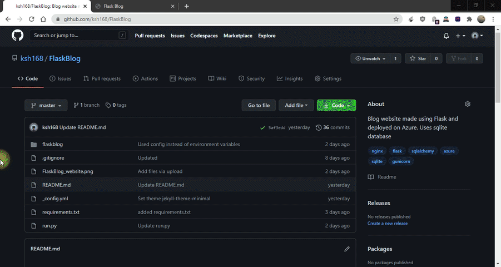The image size is (501, 267).
Task: Expand the Add file dropdown
Action: click(296, 105)
